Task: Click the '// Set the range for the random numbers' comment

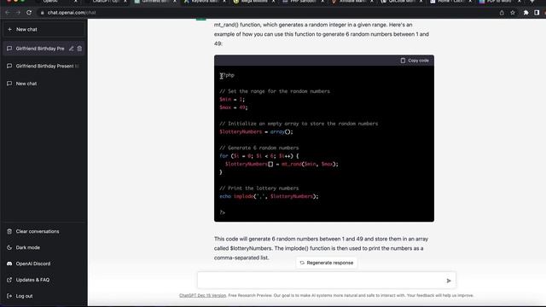Action: click(275, 91)
